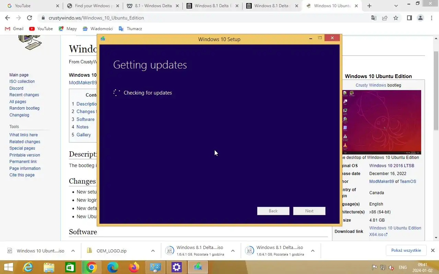Open Printable version link
Screen dimensions: 439x274
click(25, 155)
